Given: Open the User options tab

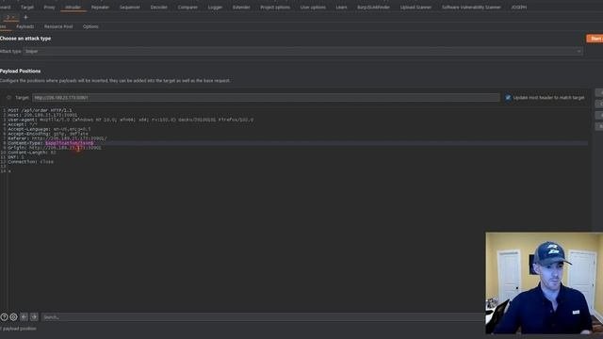Looking at the screenshot, I should 313,7.
